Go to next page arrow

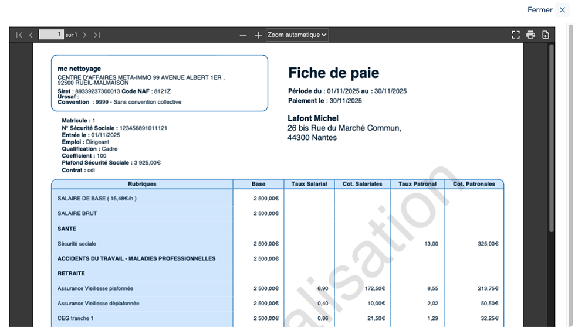(x=84, y=35)
